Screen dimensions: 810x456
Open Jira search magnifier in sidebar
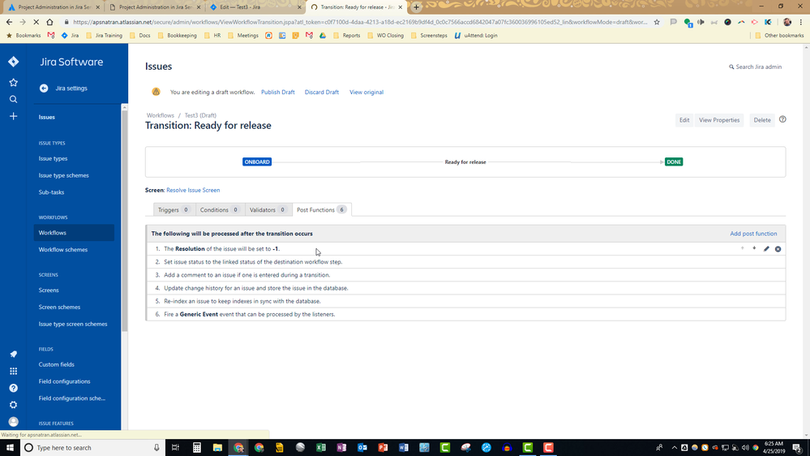14,99
